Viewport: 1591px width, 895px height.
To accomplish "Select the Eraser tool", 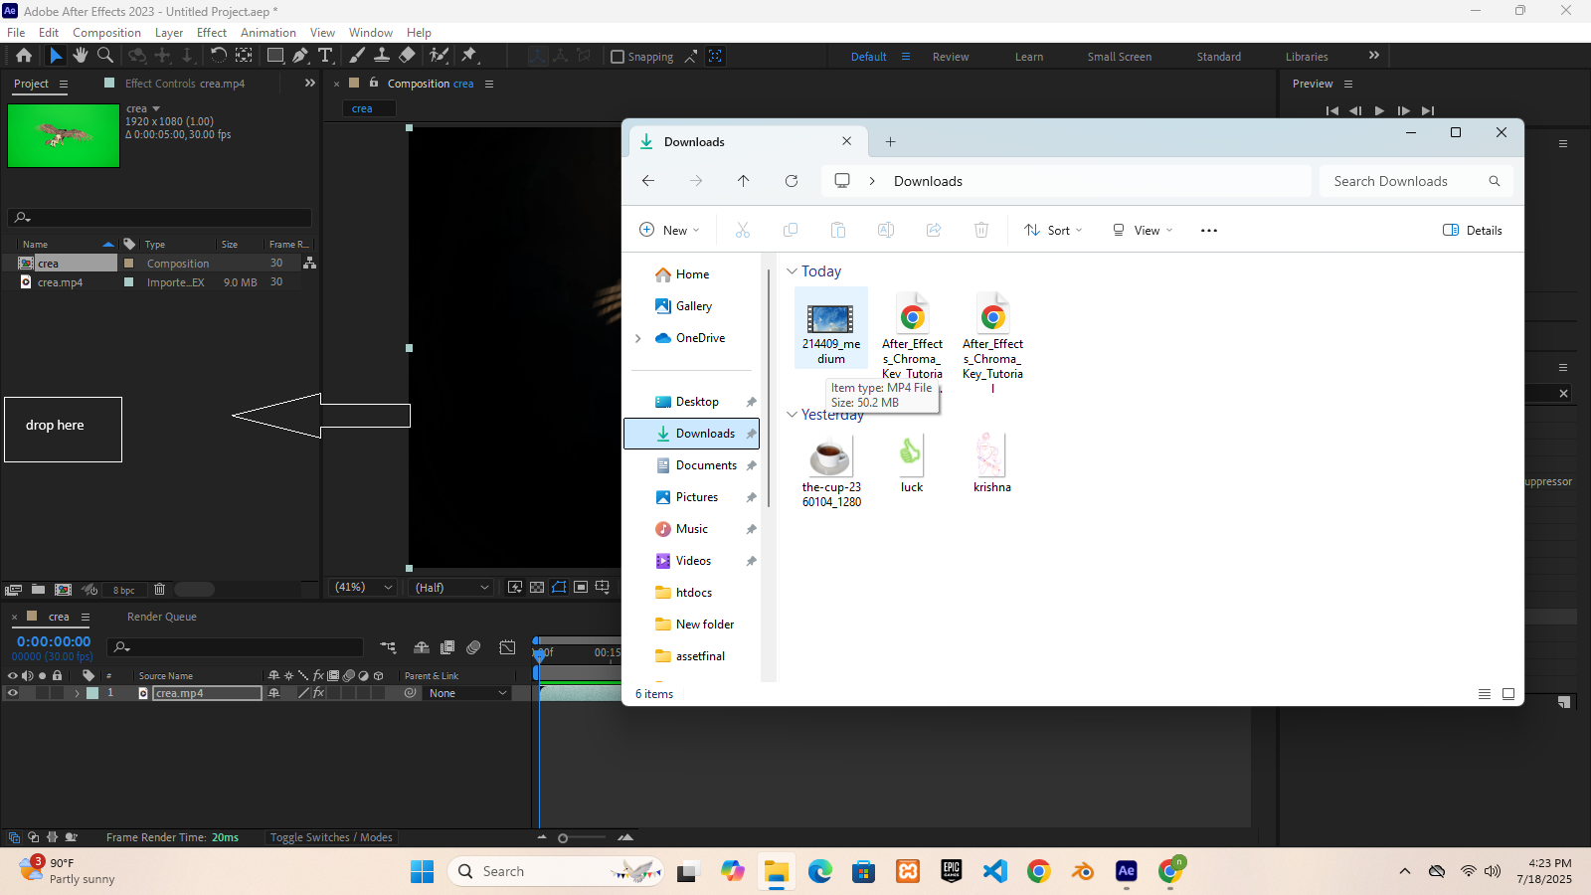I will point(407,56).
